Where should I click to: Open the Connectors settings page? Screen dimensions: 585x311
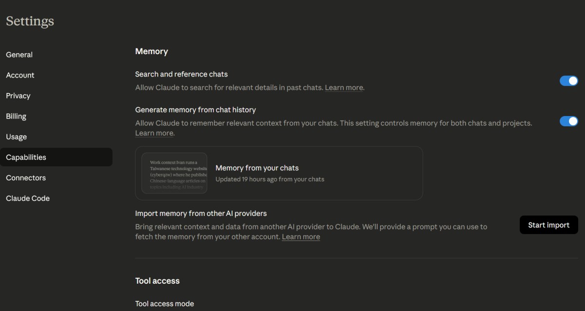coord(26,177)
